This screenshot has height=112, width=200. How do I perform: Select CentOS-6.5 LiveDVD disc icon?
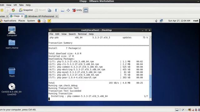(x=12, y=89)
